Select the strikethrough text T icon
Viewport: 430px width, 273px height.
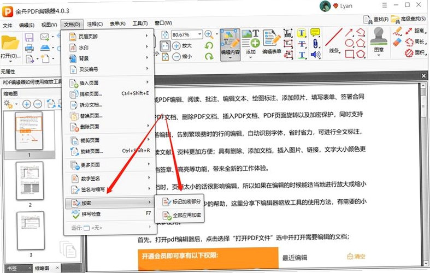click(x=302, y=44)
